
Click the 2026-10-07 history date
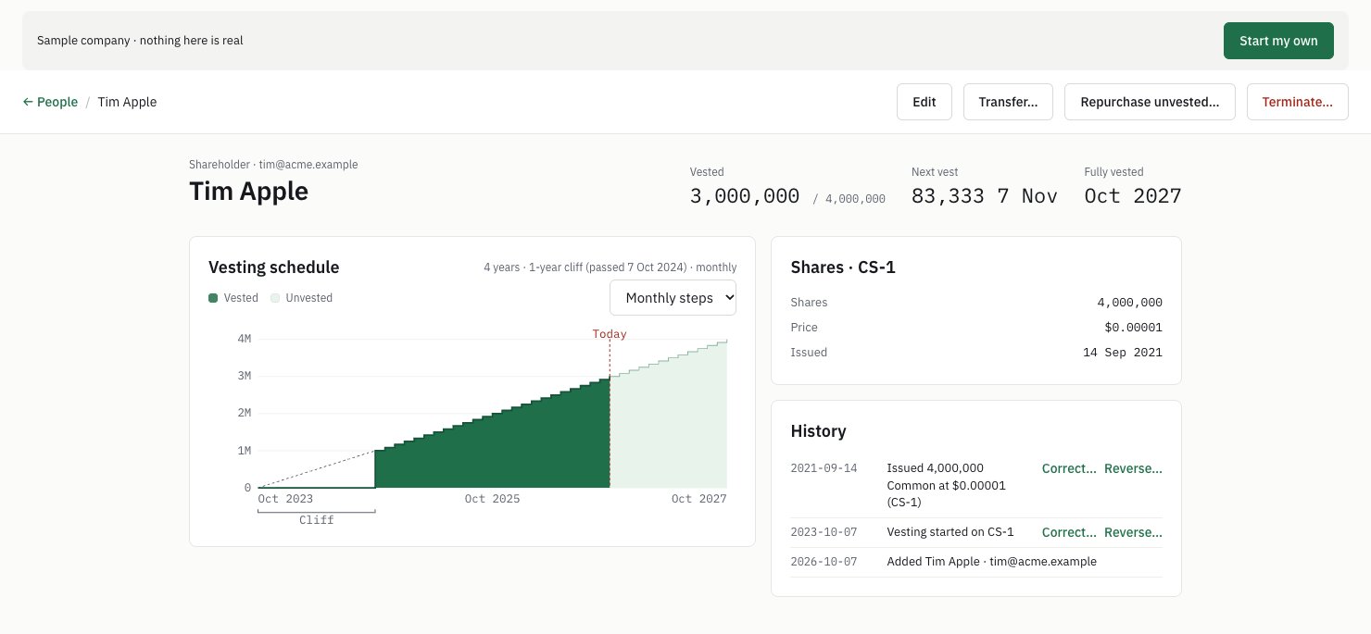824,562
